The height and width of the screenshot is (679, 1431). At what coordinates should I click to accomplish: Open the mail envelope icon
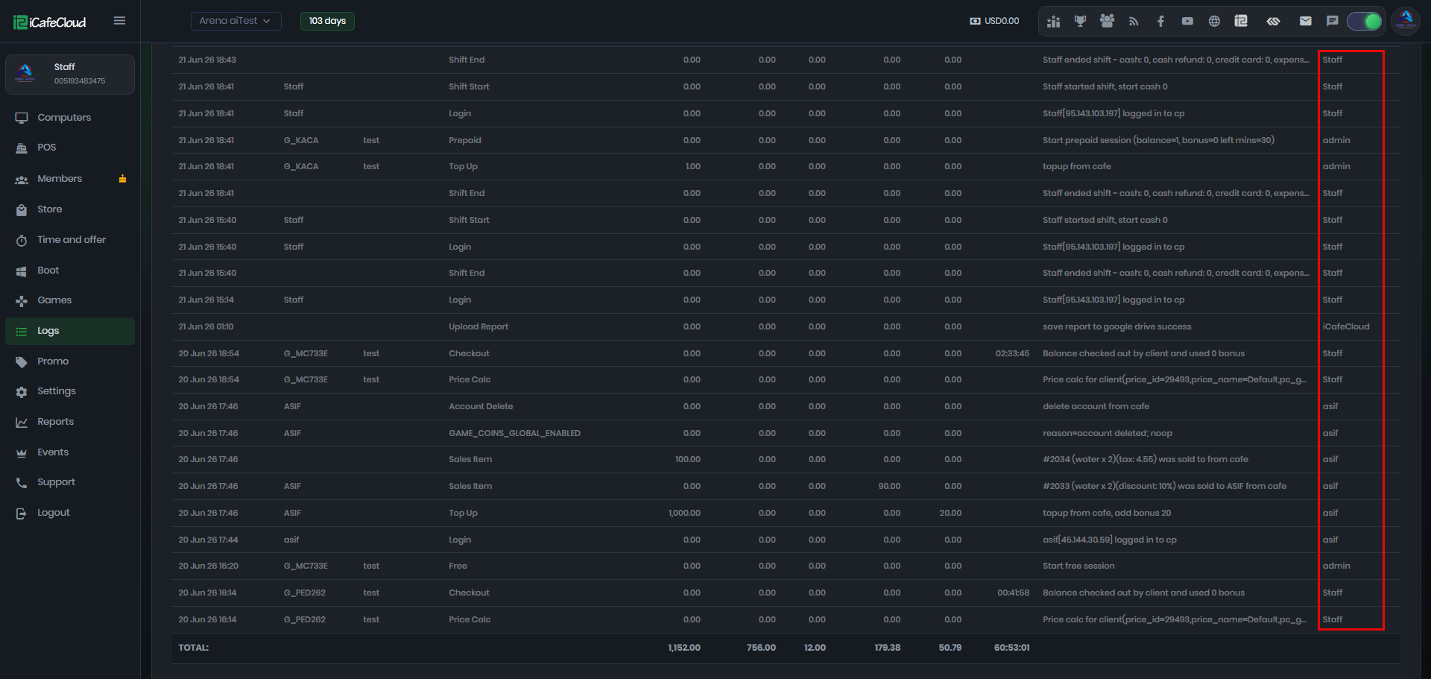(x=1305, y=21)
